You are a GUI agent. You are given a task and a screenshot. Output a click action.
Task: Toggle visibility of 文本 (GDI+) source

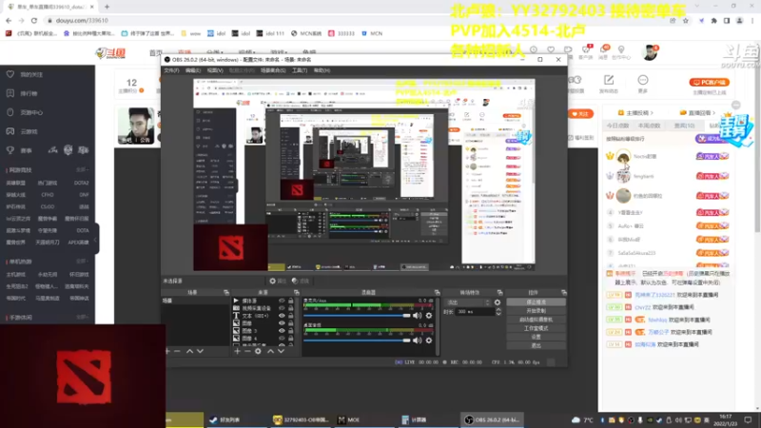tap(282, 316)
